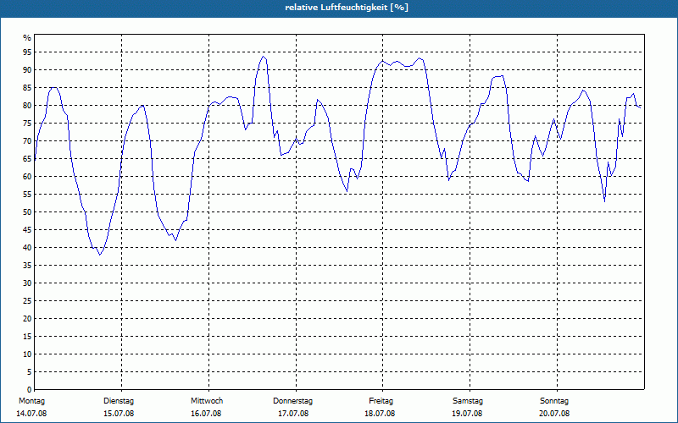Select the 'Montag' day label
This screenshot has height=423, width=678.
31,401
